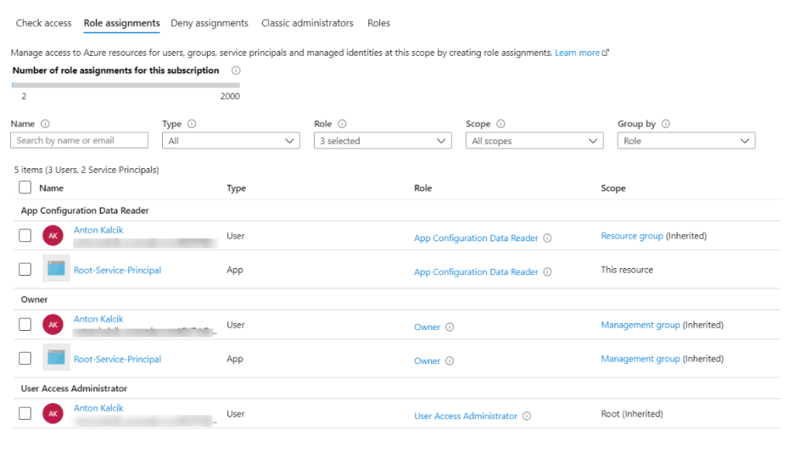This screenshot has height=470, width=805.
Task: Click the info icon beside Group by
Action: (666, 124)
